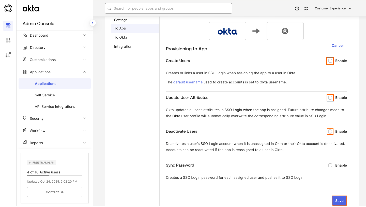
Task: Open the default username link
Action: pyautogui.click(x=188, y=82)
